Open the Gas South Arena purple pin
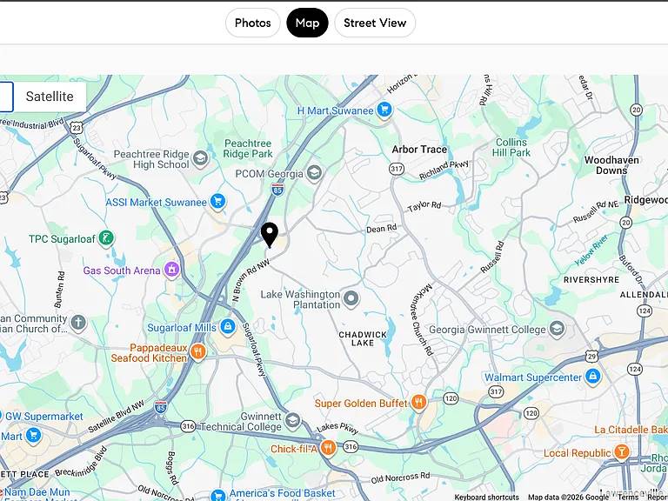 [x=171, y=270]
